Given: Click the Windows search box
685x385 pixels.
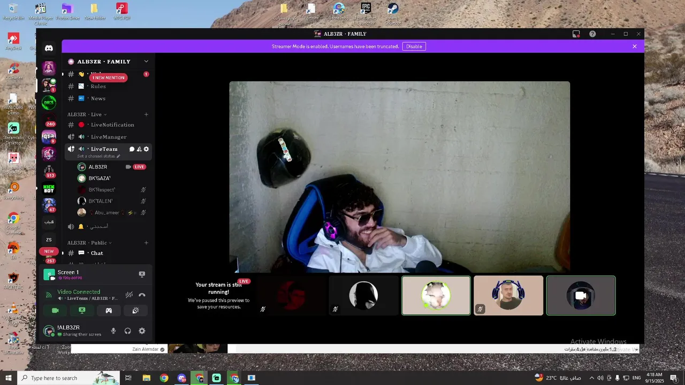Looking at the screenshot, I should (68, 378).
